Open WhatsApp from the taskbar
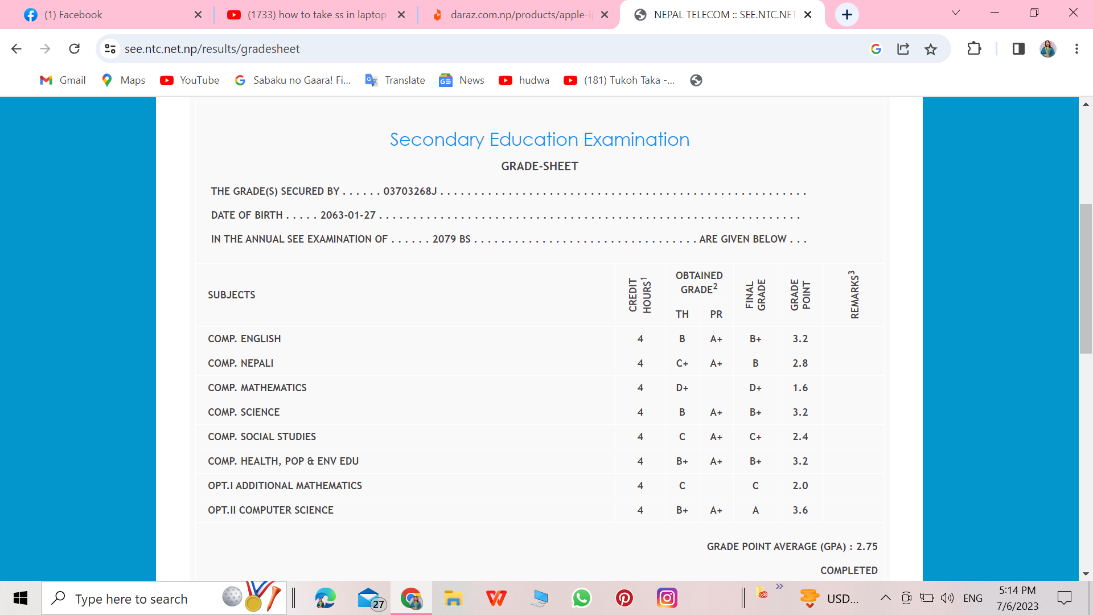This screenshot has height=615, width=1093. tap(581, 598)
